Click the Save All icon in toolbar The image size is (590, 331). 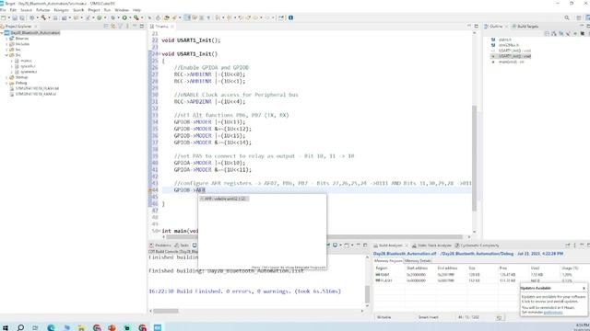22,17
